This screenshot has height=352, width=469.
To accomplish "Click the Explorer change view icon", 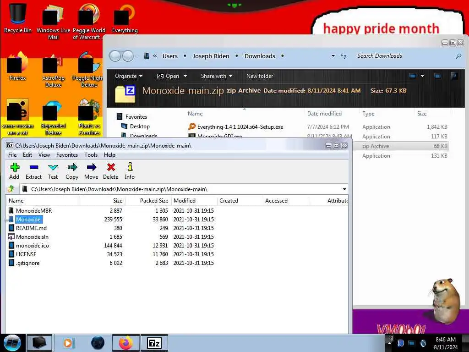I will point(413,76).
